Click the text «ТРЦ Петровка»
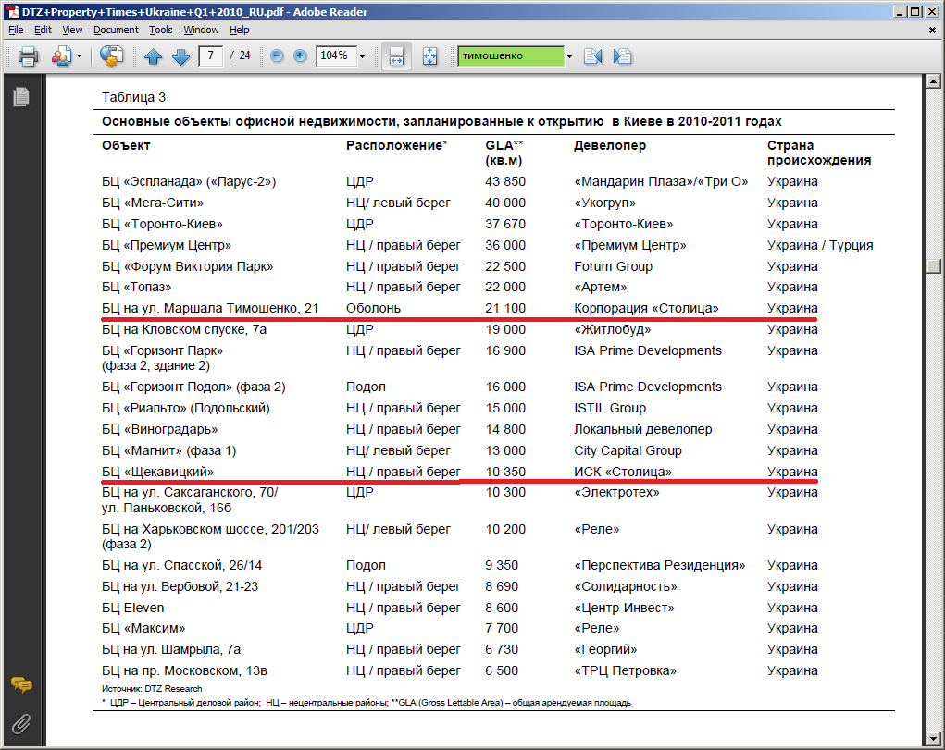 (x=625, y=670)
